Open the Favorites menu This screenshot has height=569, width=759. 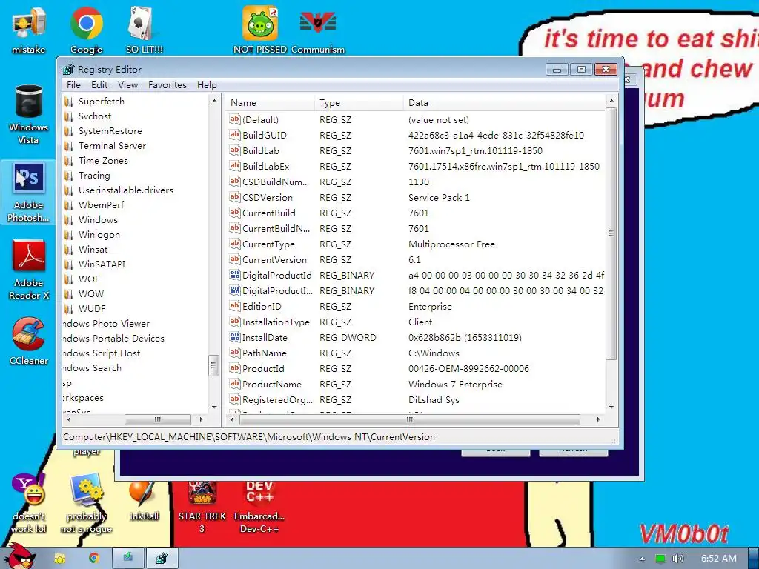[167, 84]
